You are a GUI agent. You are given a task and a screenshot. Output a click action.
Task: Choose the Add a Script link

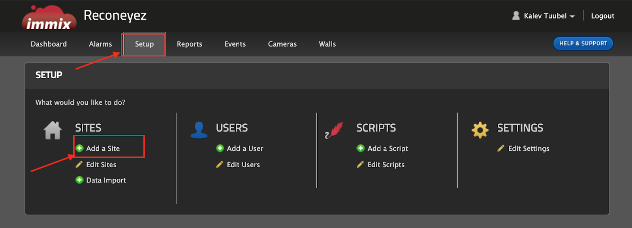point(387,148)
